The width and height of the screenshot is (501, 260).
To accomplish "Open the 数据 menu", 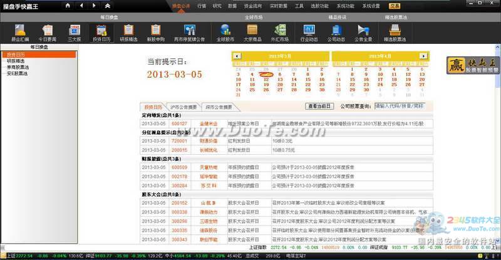I will pos(232,6).
